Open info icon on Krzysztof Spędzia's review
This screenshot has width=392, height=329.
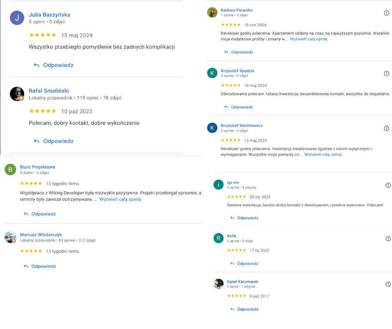click(x=386, y=73)
